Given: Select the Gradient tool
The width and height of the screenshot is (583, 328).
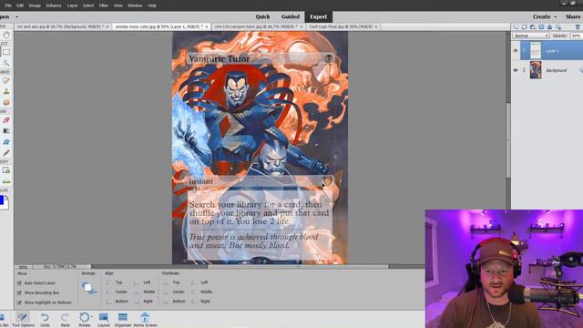Looking at the screenshot, I should coord(6,131).
